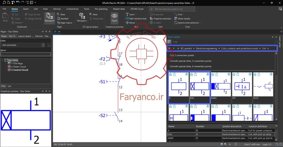Image resolution: width=283 pixels, height=147 pixels.
Task: Click the undo icon in quick access toolbar
Action: [x=18, y=2]
